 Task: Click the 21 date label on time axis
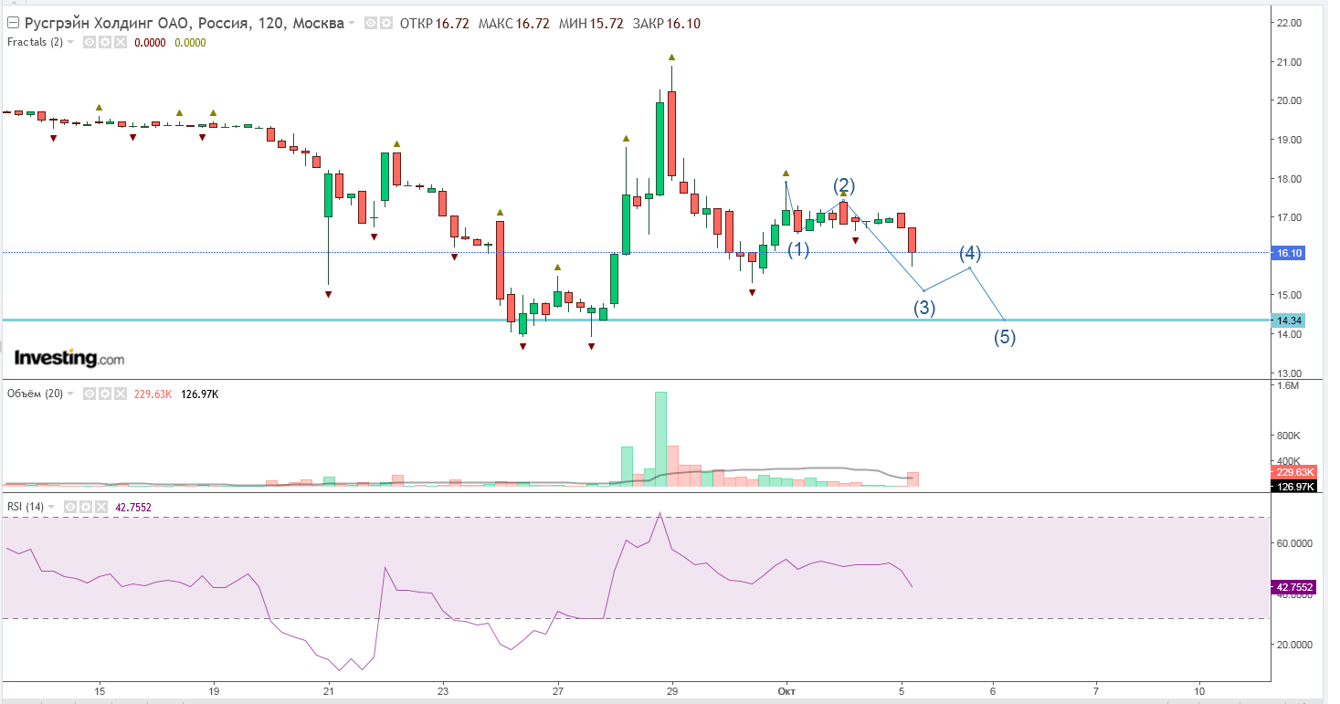[328, 691]
